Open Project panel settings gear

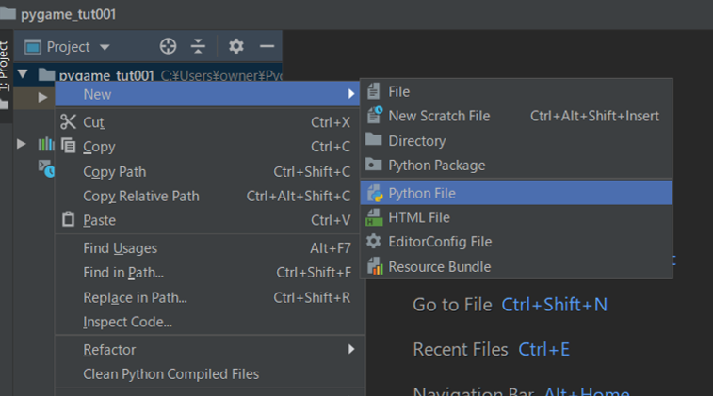point(236,46)
